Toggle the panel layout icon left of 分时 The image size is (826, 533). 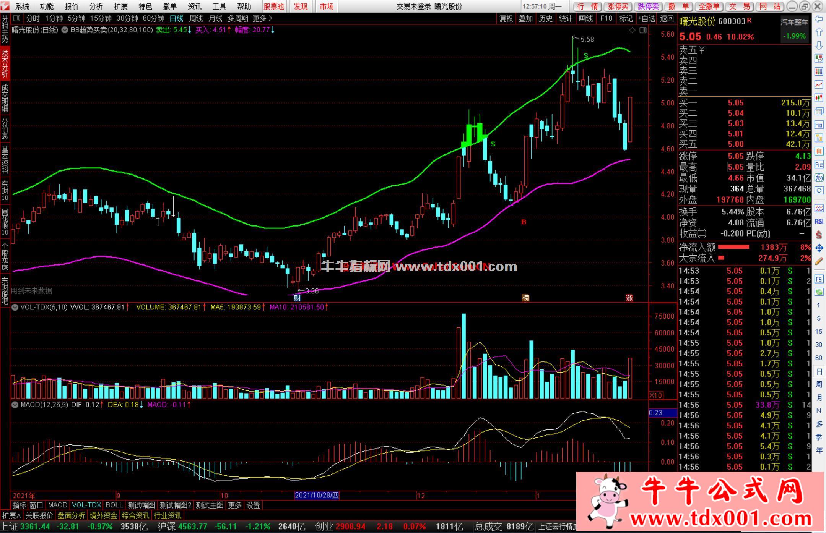[x=16, y=18]
